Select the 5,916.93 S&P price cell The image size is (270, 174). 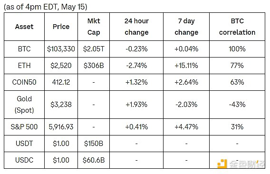[61, 127]
